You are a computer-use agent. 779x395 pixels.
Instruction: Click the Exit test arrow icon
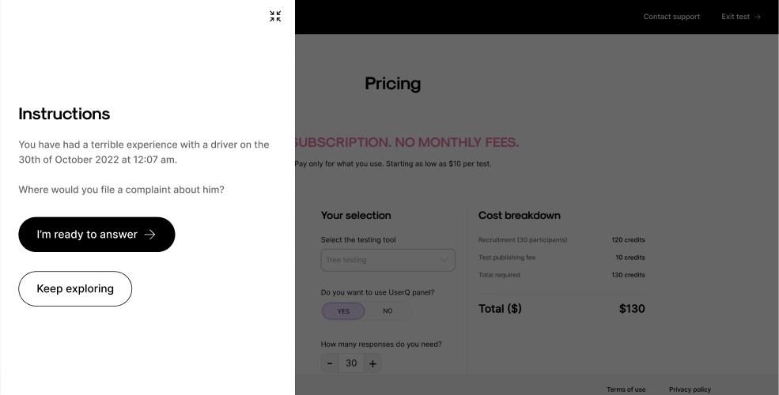point(757,17)
